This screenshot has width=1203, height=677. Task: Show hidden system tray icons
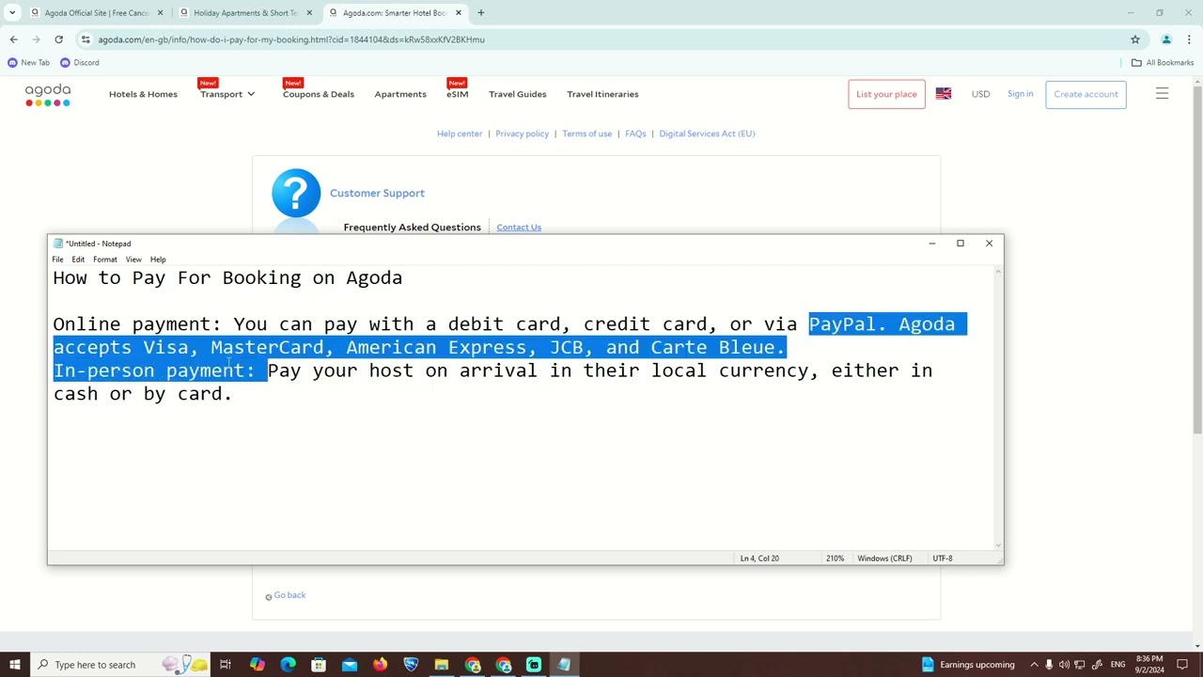pyautogui.click(x=1034, y=665)
